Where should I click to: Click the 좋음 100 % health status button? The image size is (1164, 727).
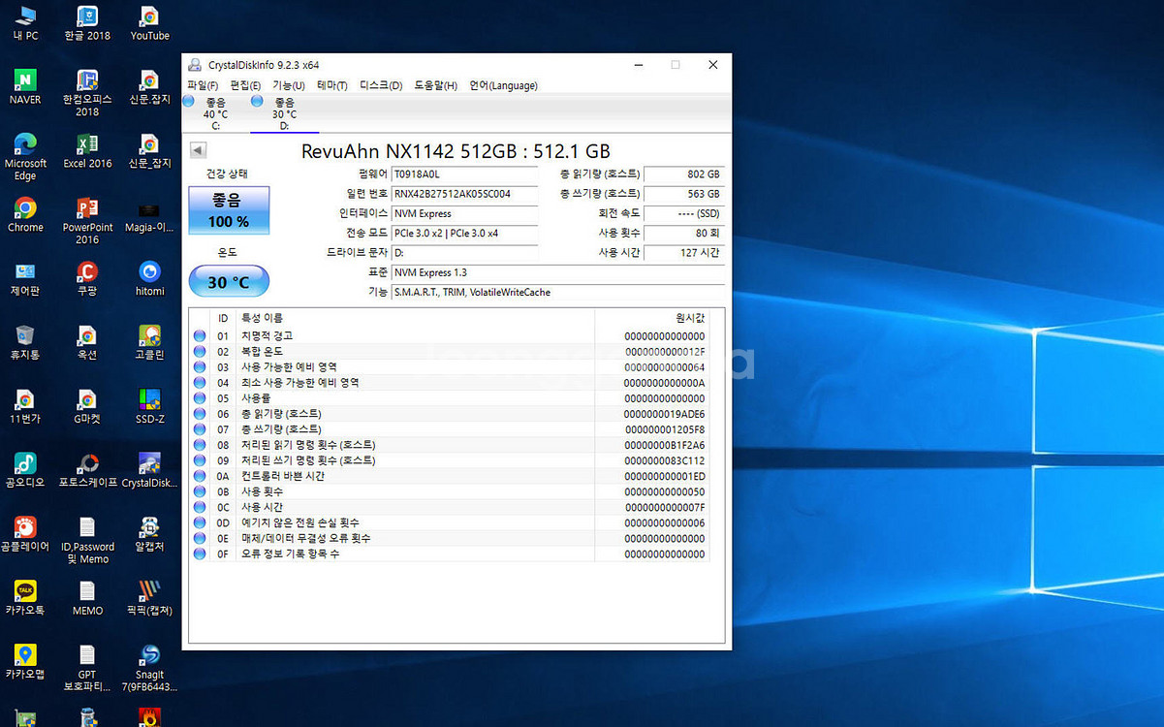(x=229, y=210)
